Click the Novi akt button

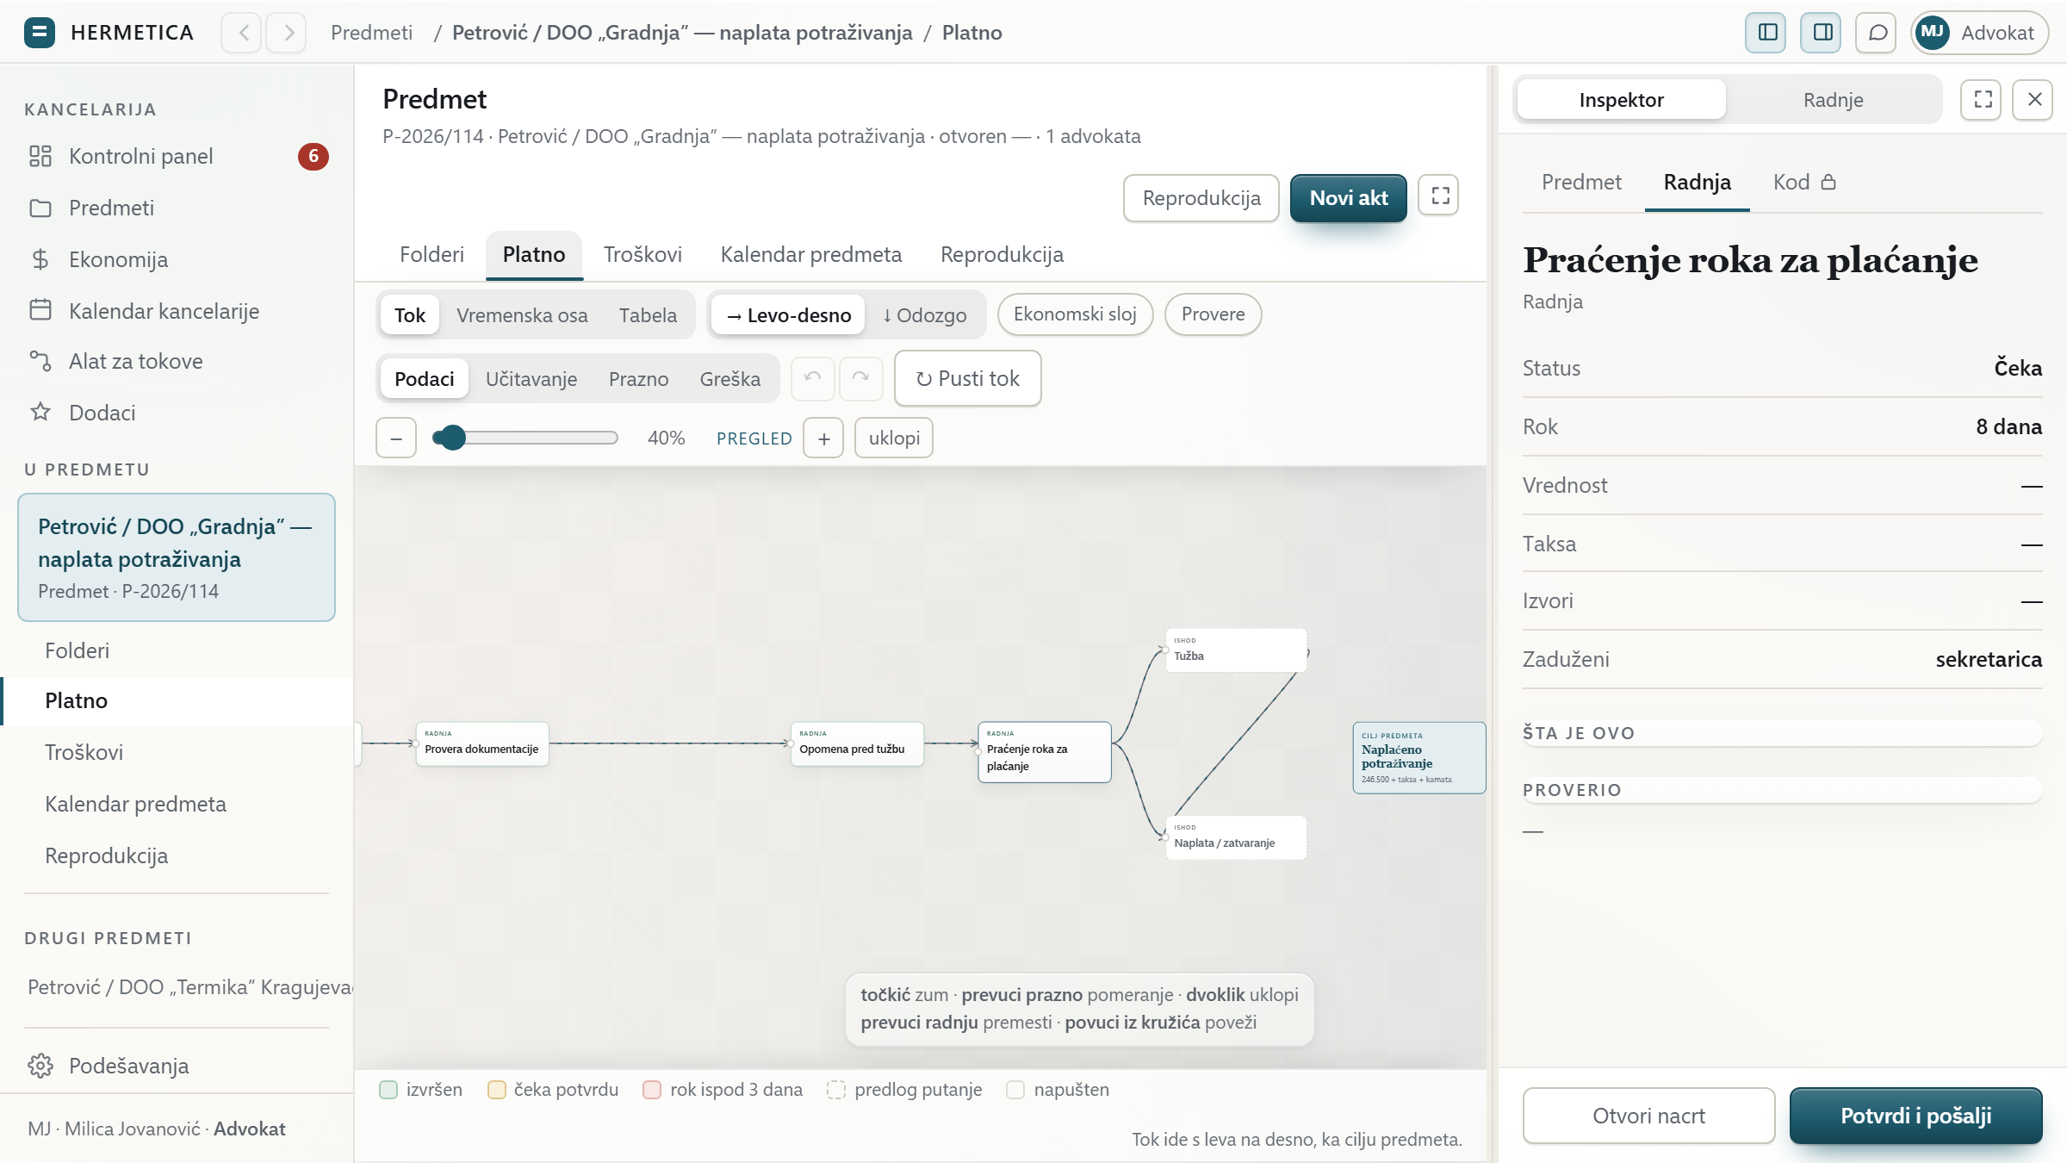tap(1348, 198)
